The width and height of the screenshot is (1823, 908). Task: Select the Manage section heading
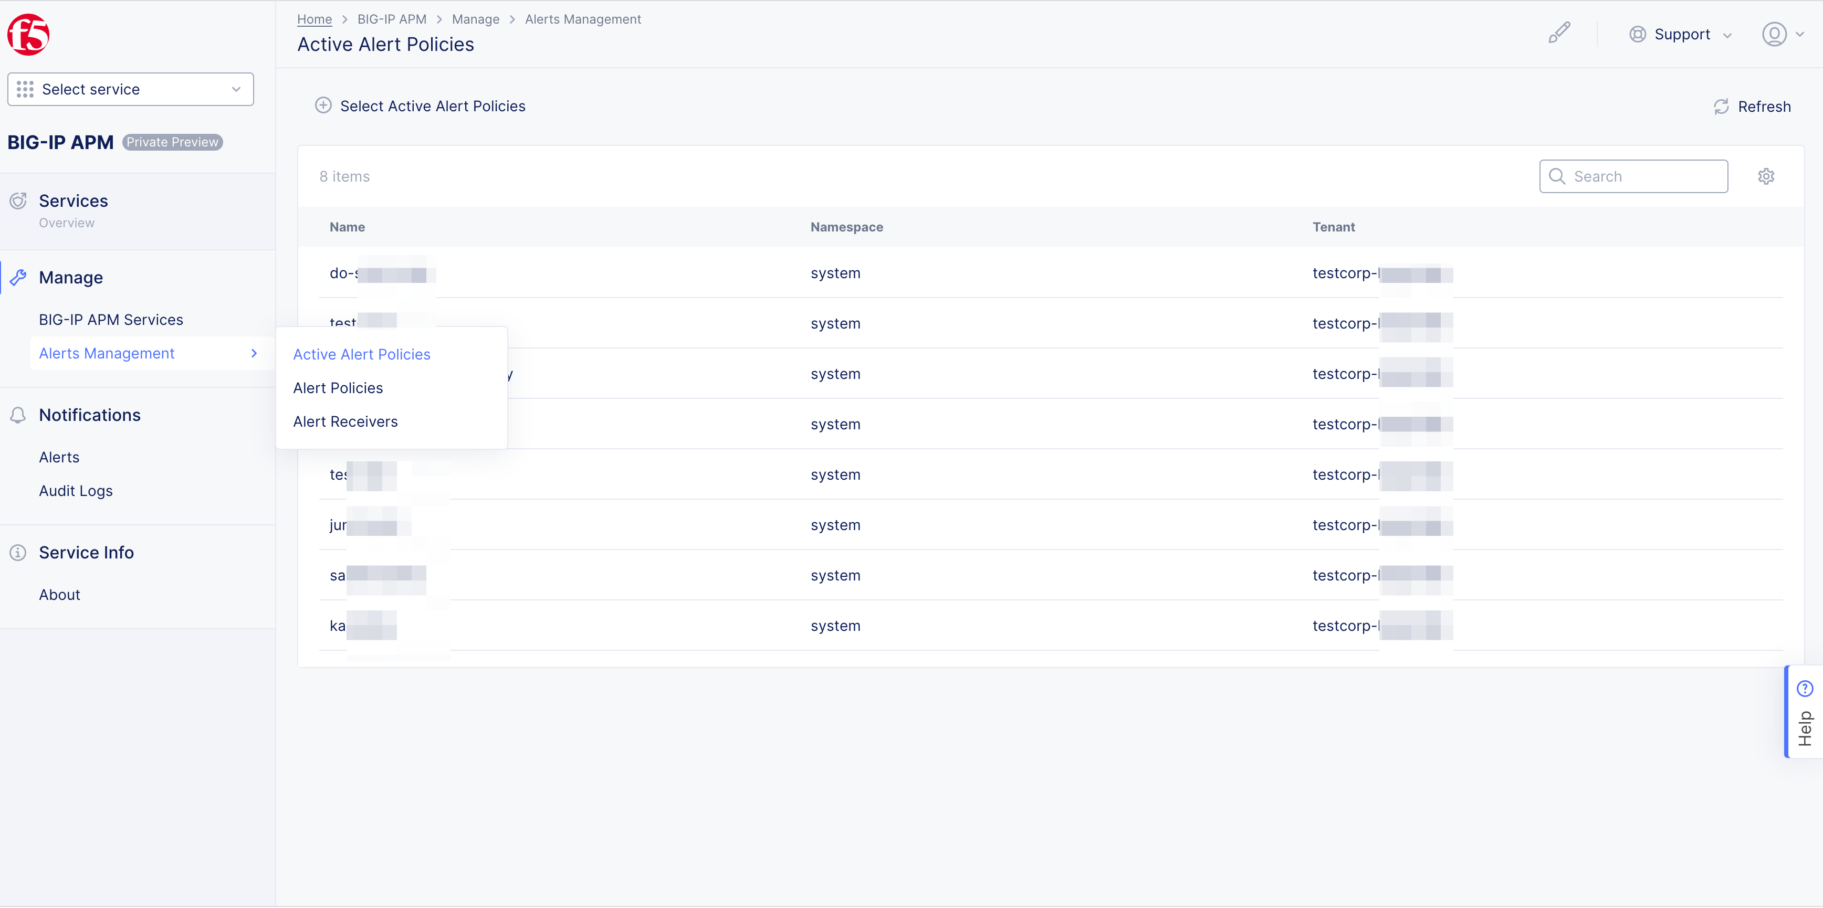(71, 277)
